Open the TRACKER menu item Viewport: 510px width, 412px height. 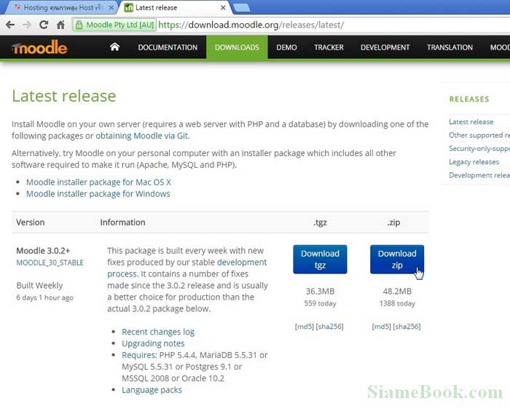pyautogui.click(x=329, y=47)
